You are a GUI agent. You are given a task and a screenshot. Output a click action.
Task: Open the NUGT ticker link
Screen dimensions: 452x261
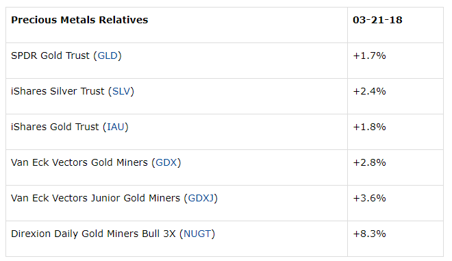coord(197,234)
